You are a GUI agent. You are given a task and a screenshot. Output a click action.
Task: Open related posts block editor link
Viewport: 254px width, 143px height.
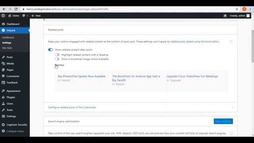[195, 41]
